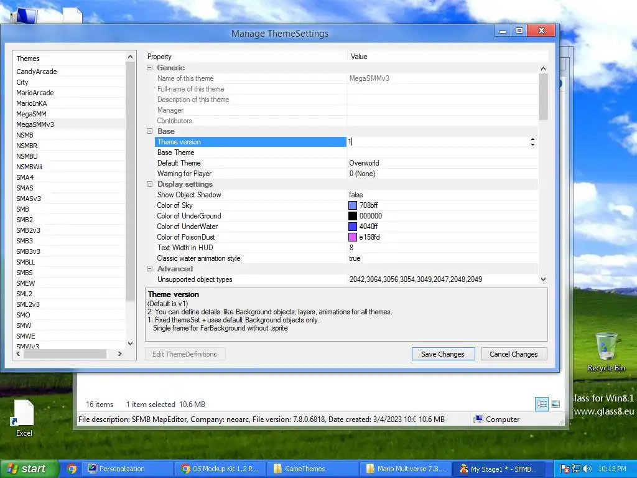Click Cancel Changes button
This screenshot has width=637, height=478.
coord(514,354)
